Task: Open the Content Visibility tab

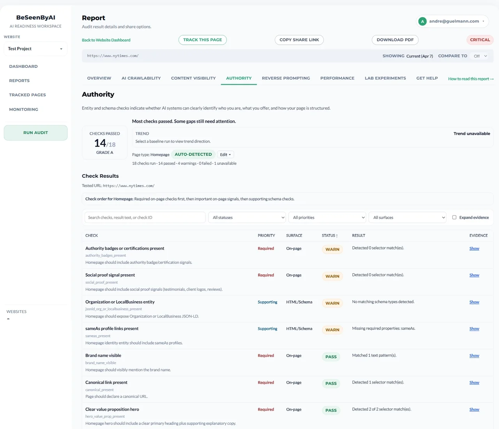Action: 193,78
